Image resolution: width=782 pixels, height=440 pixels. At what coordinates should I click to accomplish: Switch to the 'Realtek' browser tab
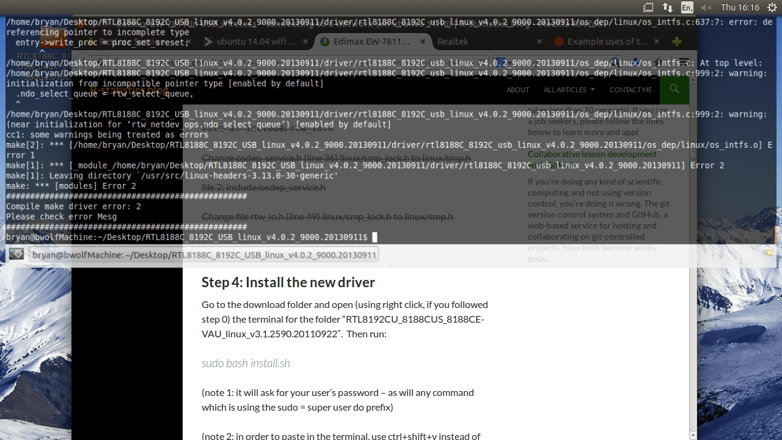pos(489,42)
